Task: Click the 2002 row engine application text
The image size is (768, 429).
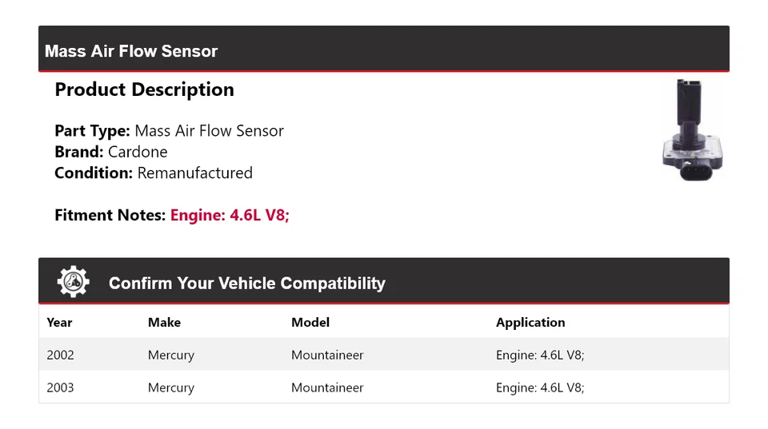Action: click(540, 355)
